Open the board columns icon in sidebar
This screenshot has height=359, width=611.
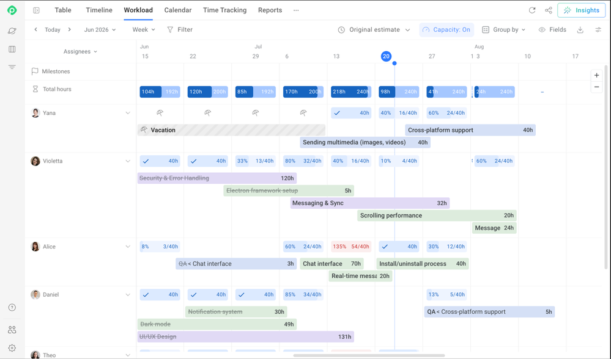click(x=12, y=49)
